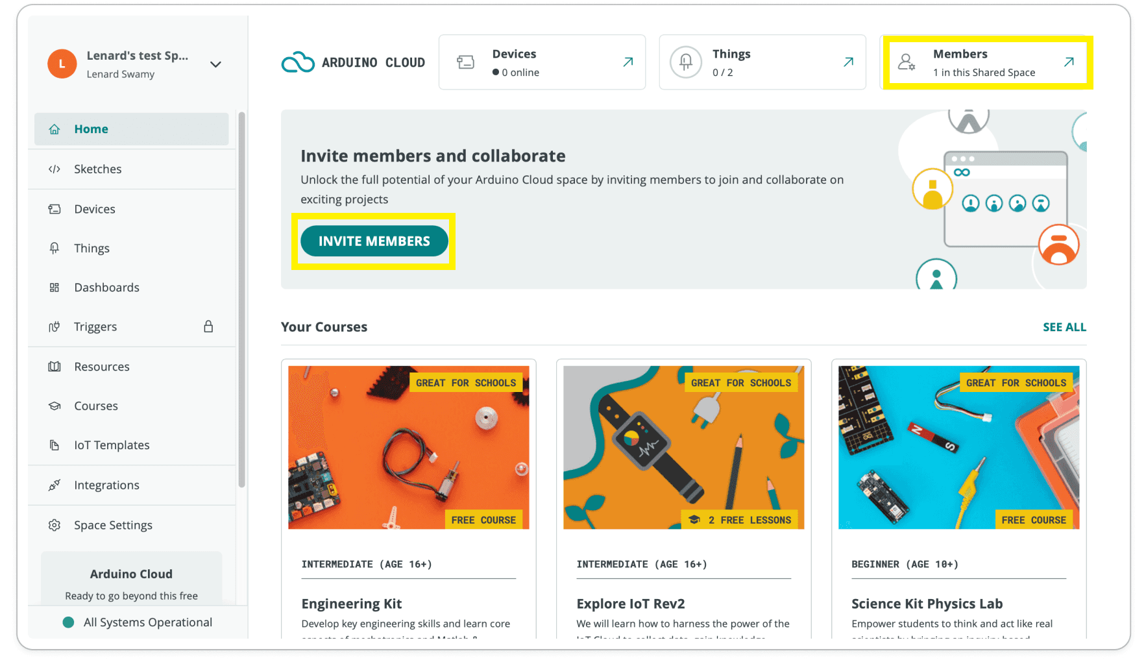
Task: Click the Integrations plug icon
Action: [55, 485]
